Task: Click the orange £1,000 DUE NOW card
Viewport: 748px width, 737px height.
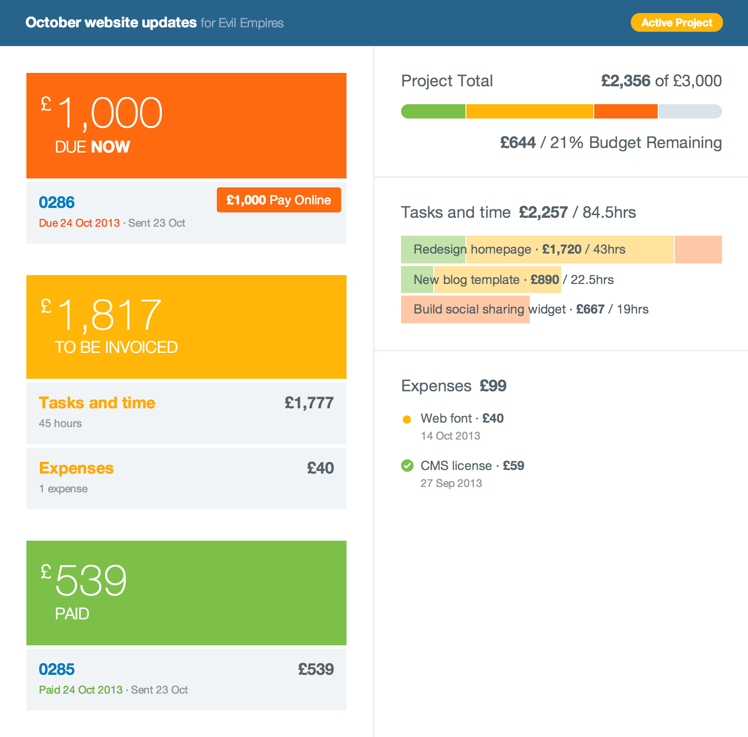Action: (186, 125)
